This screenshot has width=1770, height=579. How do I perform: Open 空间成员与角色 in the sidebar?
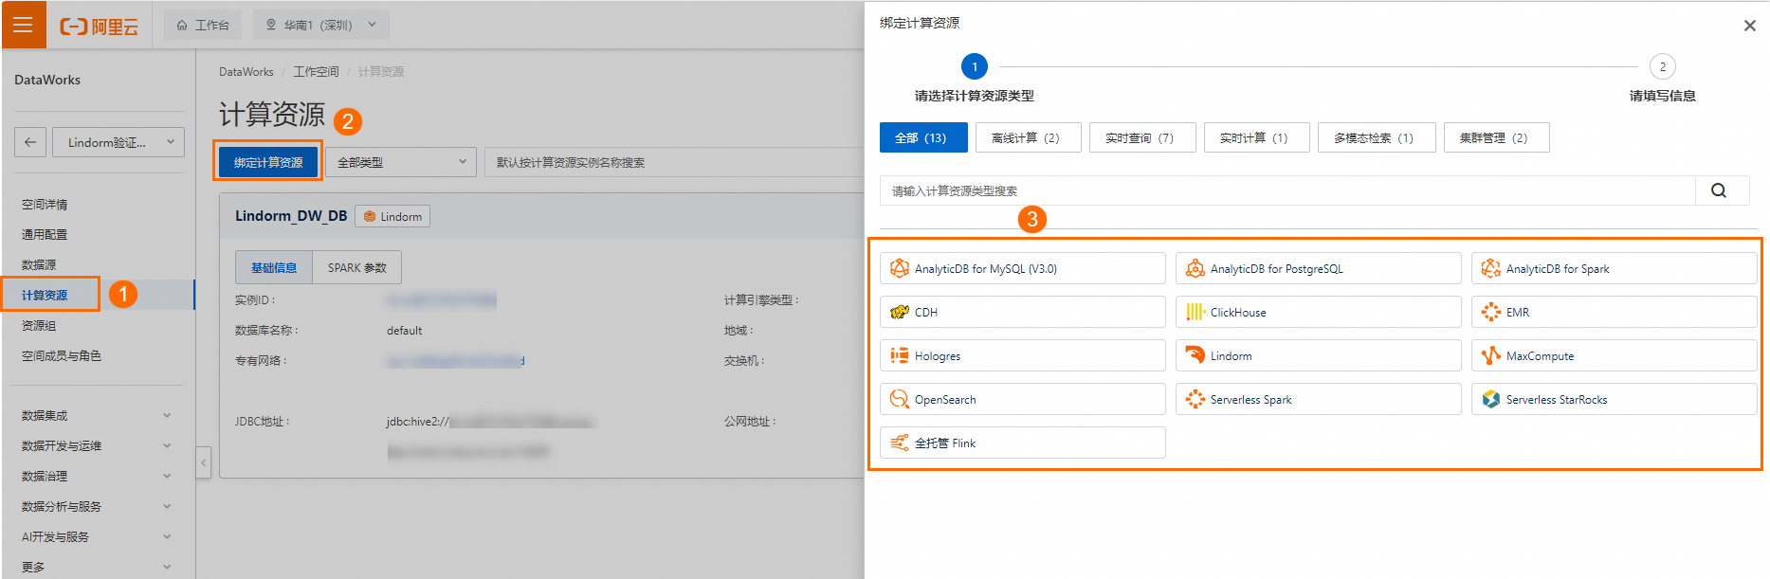62,355
